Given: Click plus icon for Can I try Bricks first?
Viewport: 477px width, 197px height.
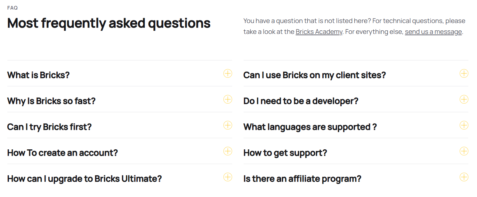Looking at the screenshot, I should [228, 125].
